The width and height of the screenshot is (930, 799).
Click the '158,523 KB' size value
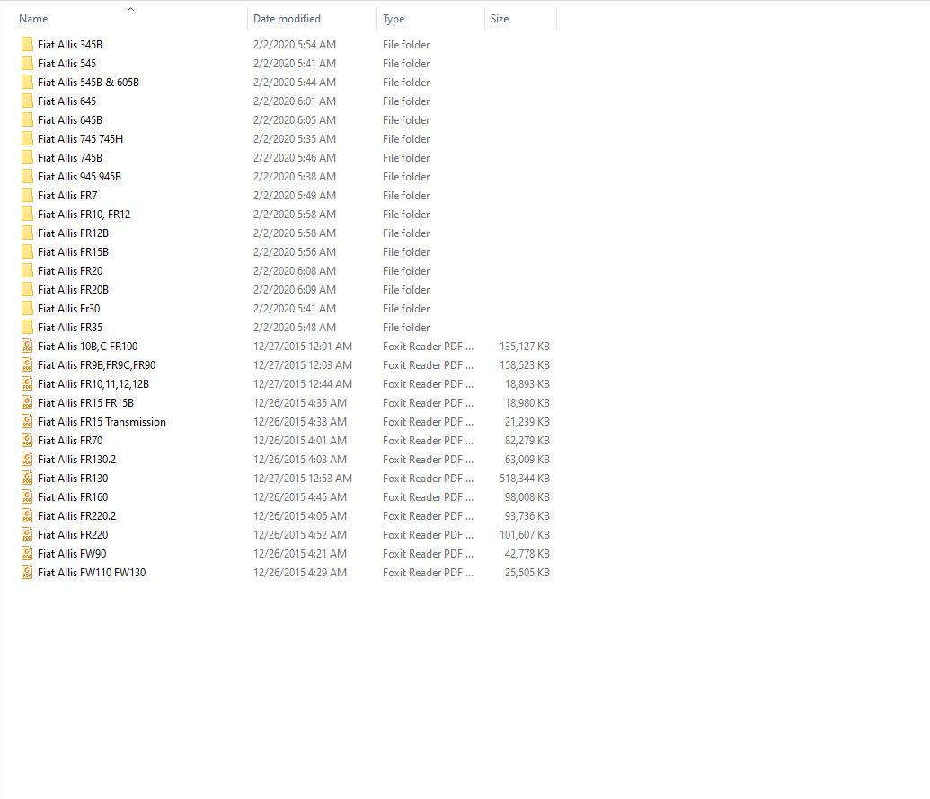click(x=525, y=365)
